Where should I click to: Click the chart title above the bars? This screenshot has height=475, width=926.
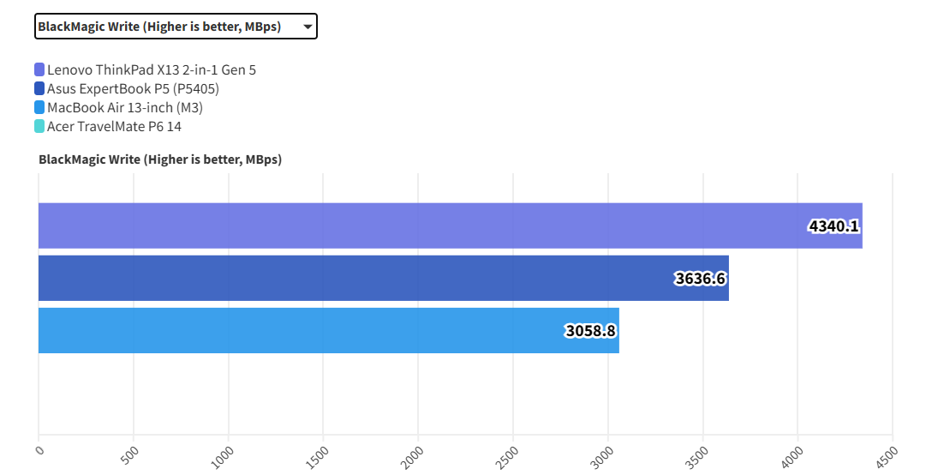(x=160, y=159)
